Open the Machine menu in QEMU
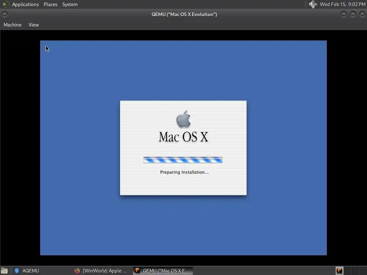This screenshot has width=367, height=275. point(13,25)
